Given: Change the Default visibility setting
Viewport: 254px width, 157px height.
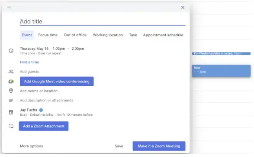Looking at the screenshot, I should pyautogui.click(x=42, y=114).
